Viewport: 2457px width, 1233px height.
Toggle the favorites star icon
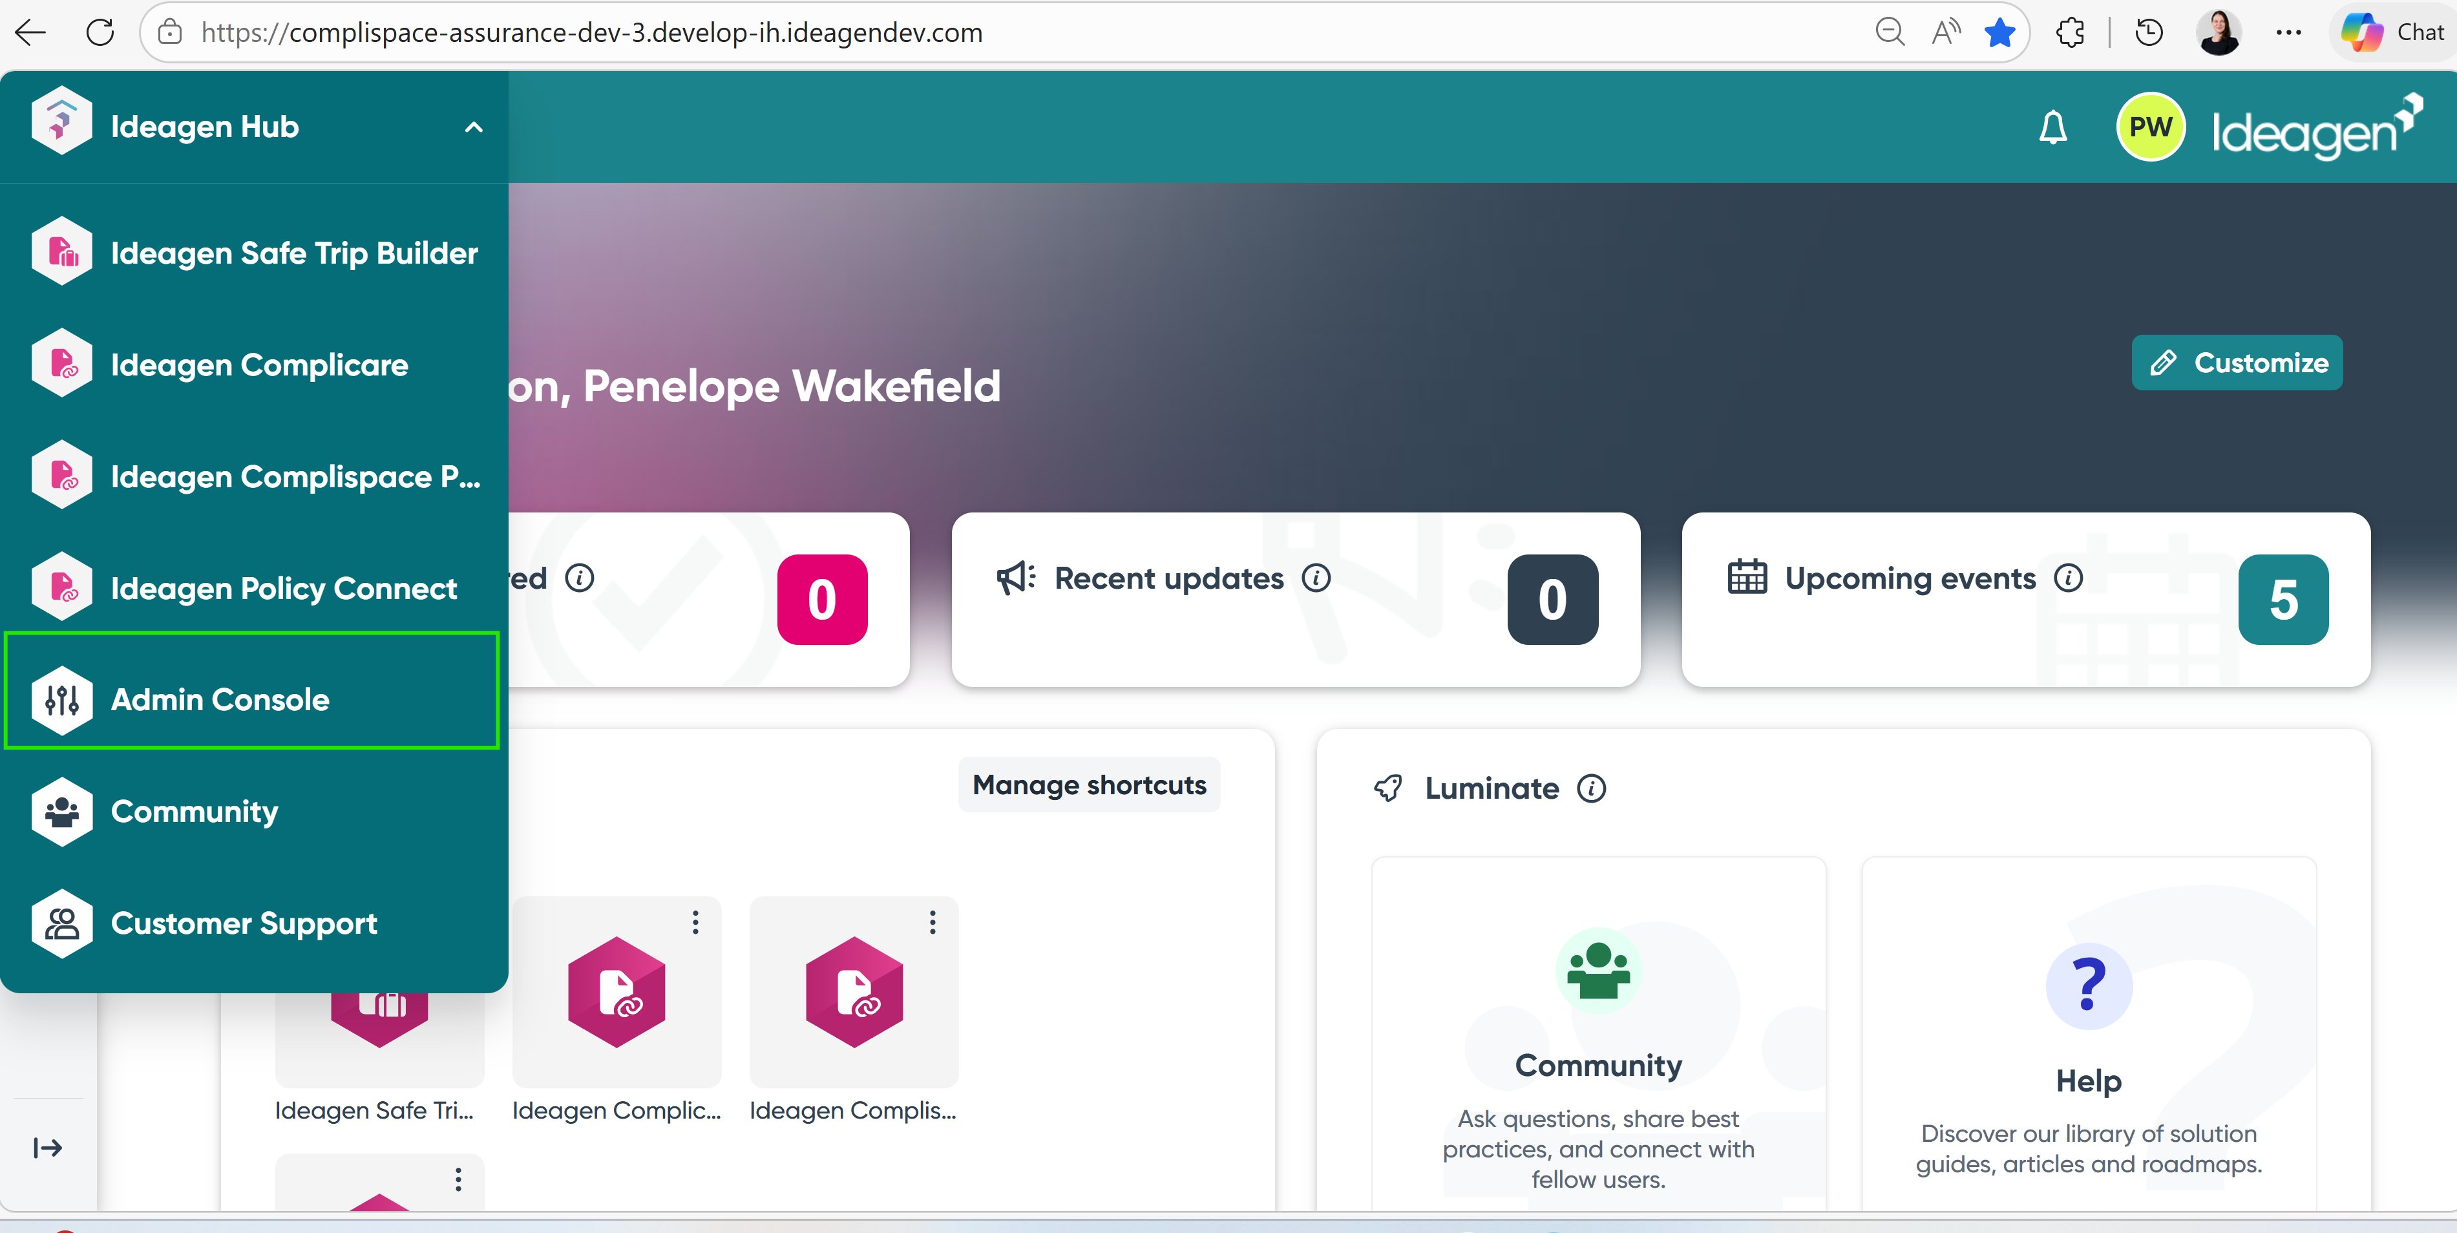1999,32
